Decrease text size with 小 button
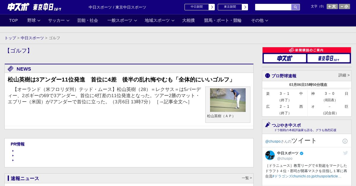 click(x=344, y=6)
